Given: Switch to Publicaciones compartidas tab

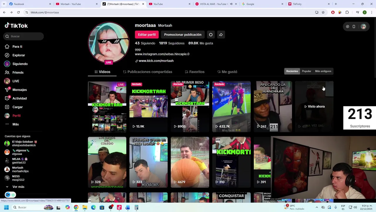Looking at the screenshot, I should (147, 72).
